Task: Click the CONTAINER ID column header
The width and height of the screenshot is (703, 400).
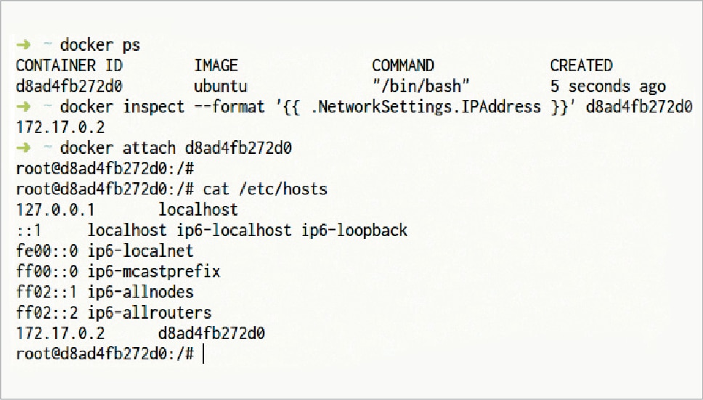Action: 69,65
